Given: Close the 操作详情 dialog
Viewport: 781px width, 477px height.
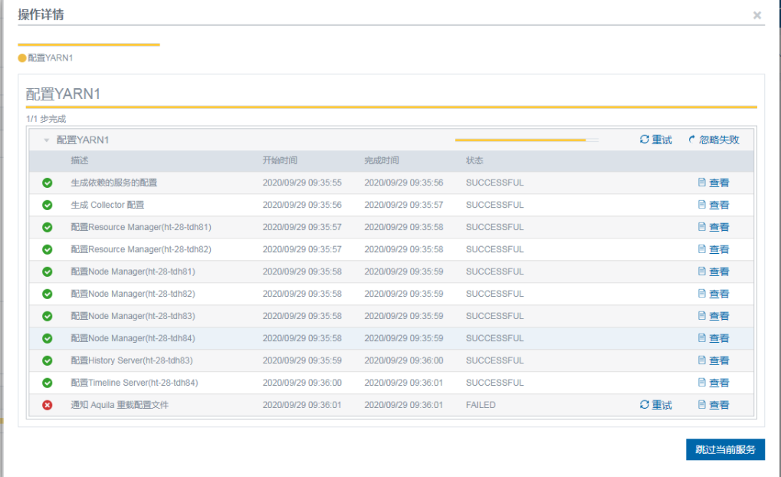Looking at the screenshot, I should pyautogui.click(x=757, y=15).
